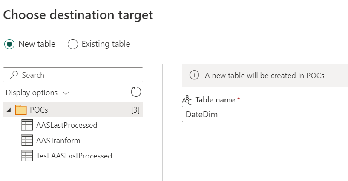
Task: Click the info icon in the notice banner
Action: (x=194, y=76)
